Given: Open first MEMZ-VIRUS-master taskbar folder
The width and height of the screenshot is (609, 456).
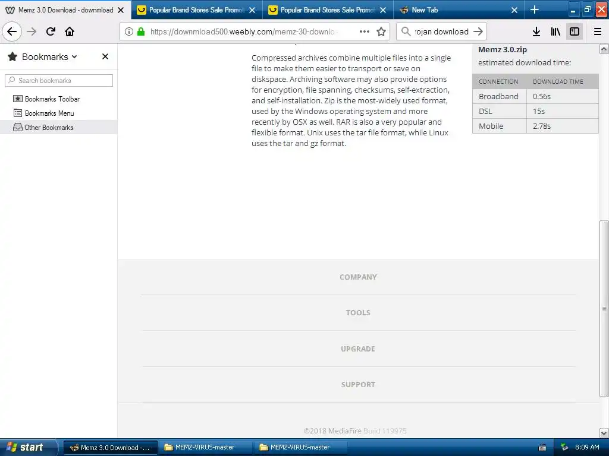Looking at the screenshot, I should [x=205, y=448].
